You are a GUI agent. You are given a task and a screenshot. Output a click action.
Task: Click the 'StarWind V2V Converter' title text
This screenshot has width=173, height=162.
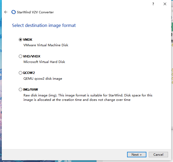pyautogui.click(x=35, y=12)
